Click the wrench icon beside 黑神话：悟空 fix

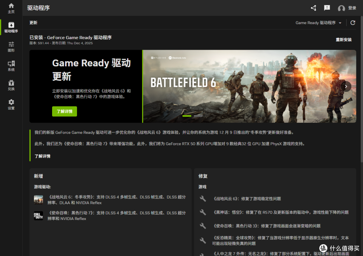203,212
